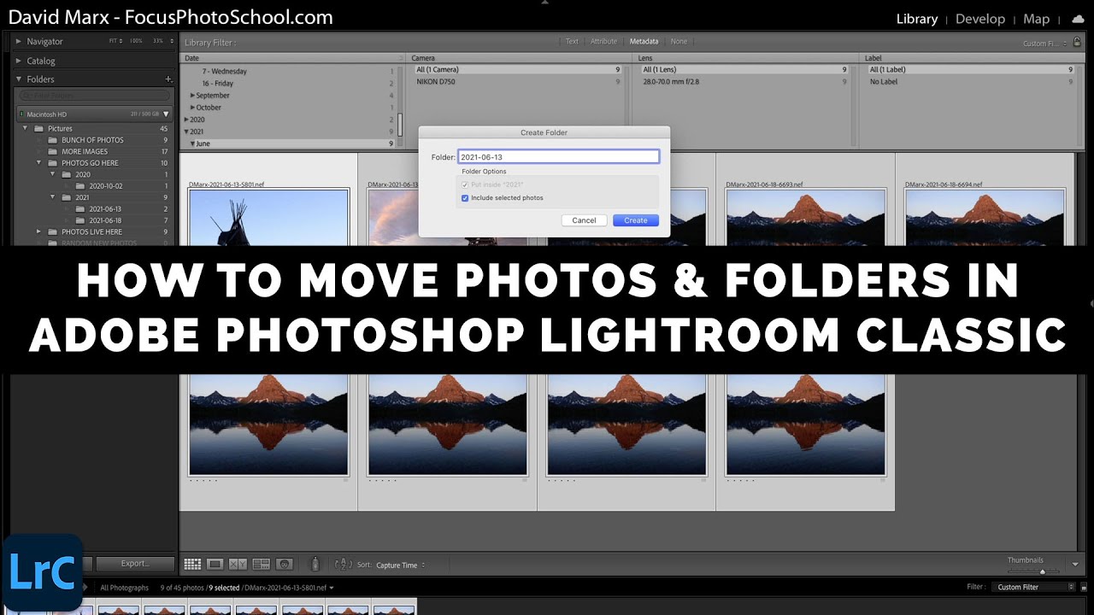Click the Export button
Image resolution: width=1094 pixels, height=615 pixels.
pos(135,564)
